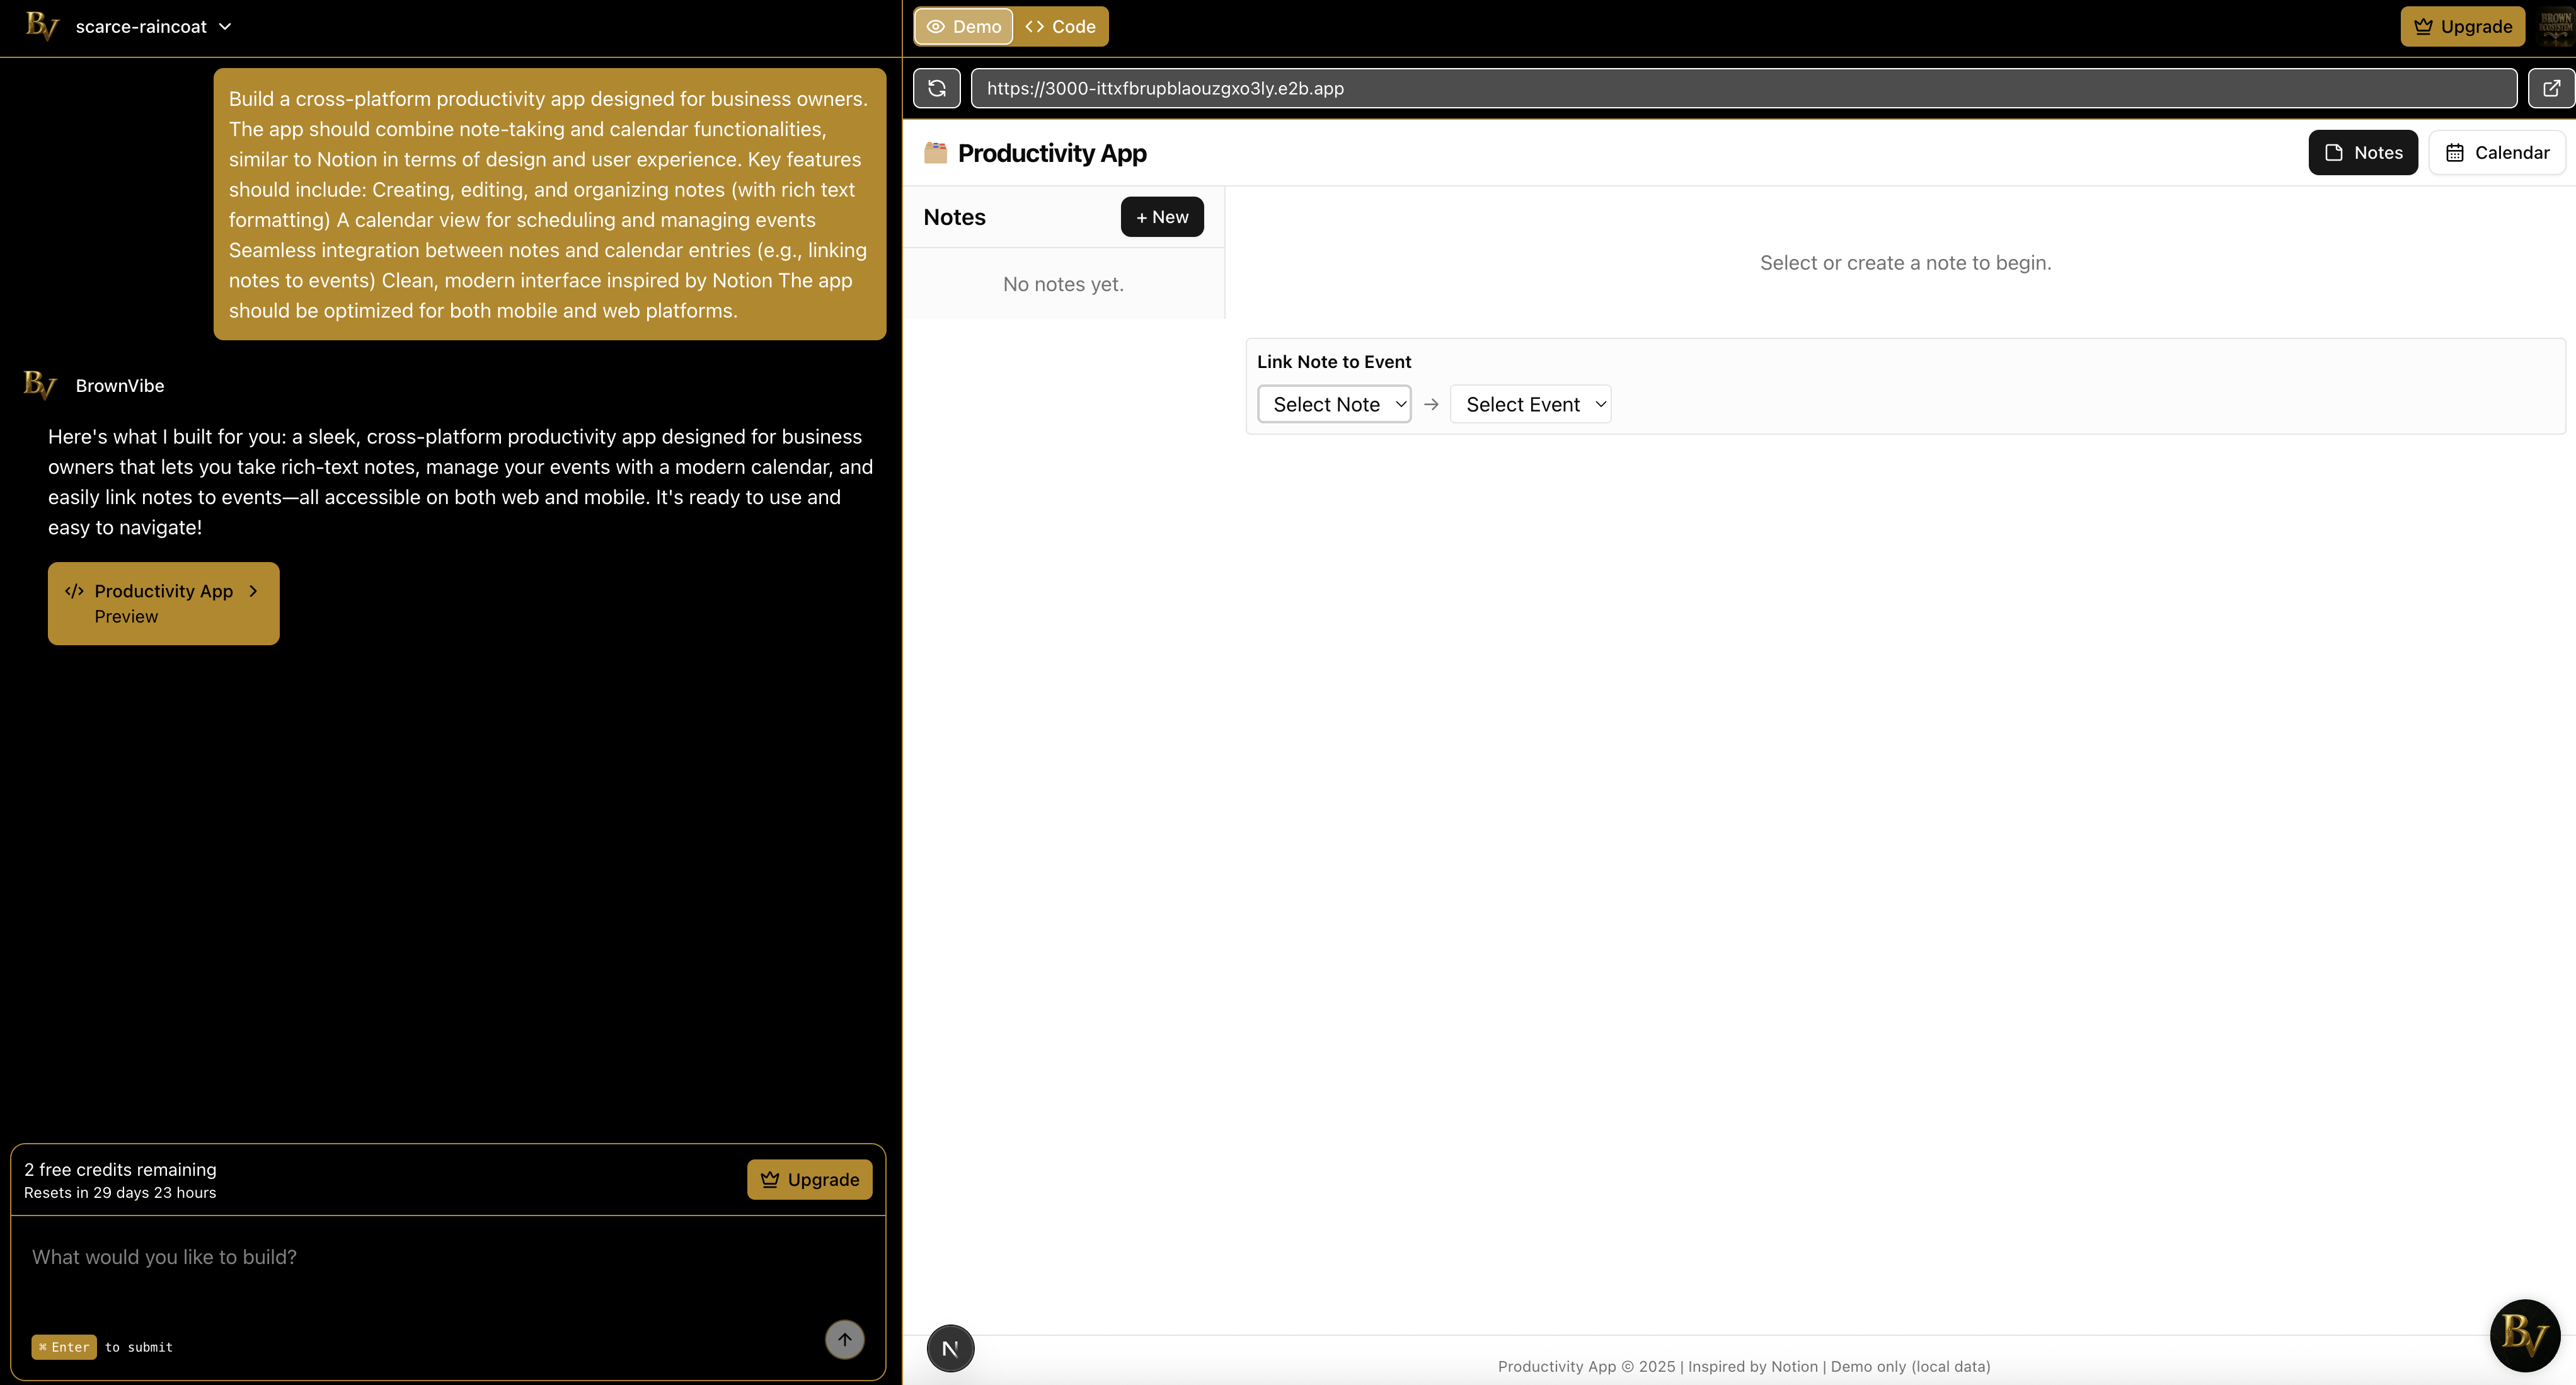
Task: Switch to Code view
Action: pyautogui.click(x=1060, y=27)
